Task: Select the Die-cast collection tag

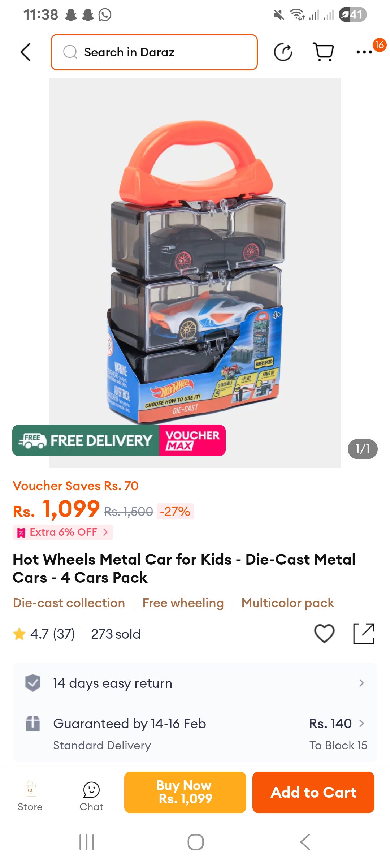Action: click(69, 603)
